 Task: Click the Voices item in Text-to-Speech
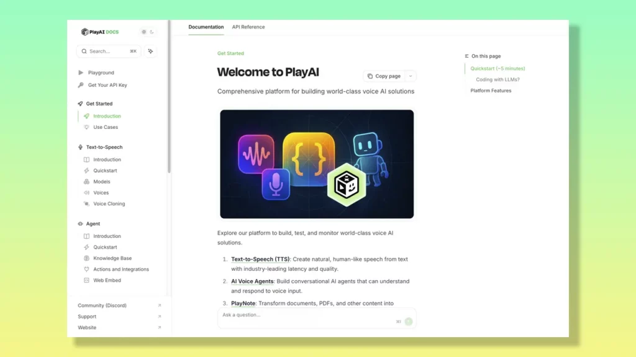tap(101, 193)
